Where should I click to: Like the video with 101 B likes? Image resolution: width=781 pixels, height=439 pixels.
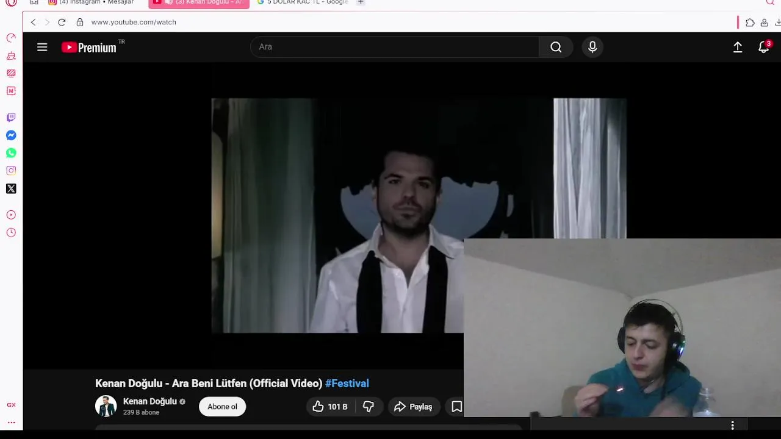(x=330, y=407)
